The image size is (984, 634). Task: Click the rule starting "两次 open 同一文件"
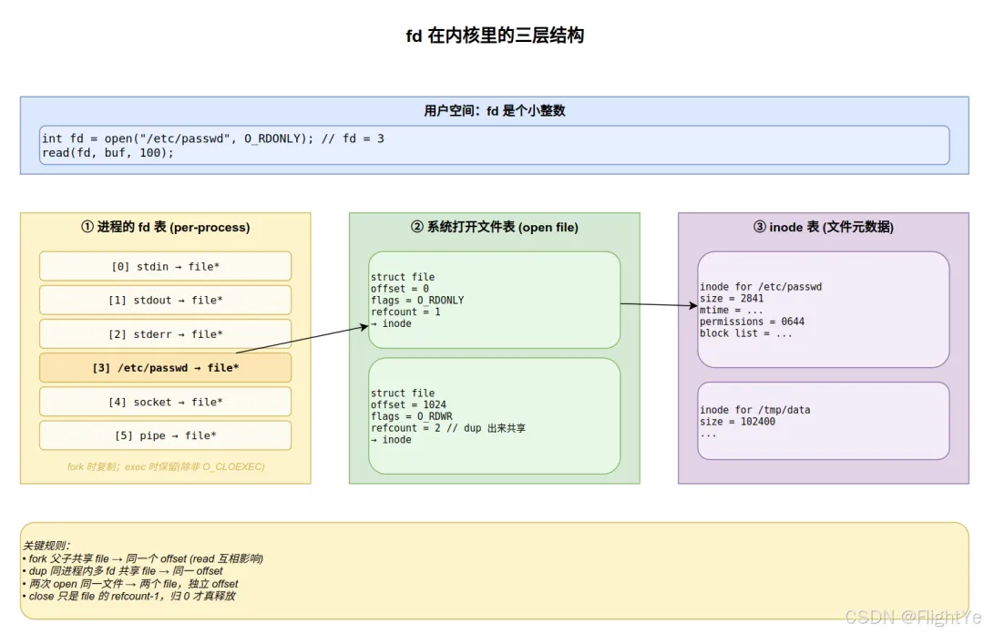click(131, 584)
